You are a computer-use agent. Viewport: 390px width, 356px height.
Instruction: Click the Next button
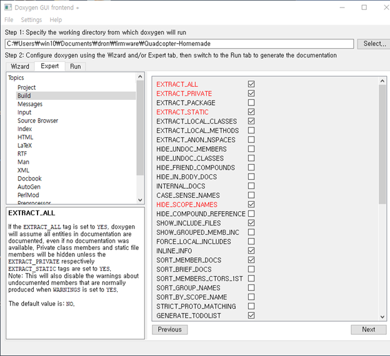pyautogui.click(x=369, y=329)
